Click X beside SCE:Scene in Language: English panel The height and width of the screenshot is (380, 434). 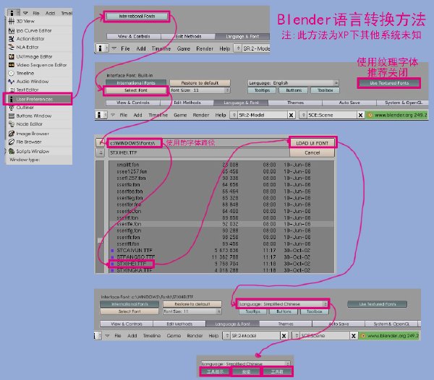(x=360, y=115)
